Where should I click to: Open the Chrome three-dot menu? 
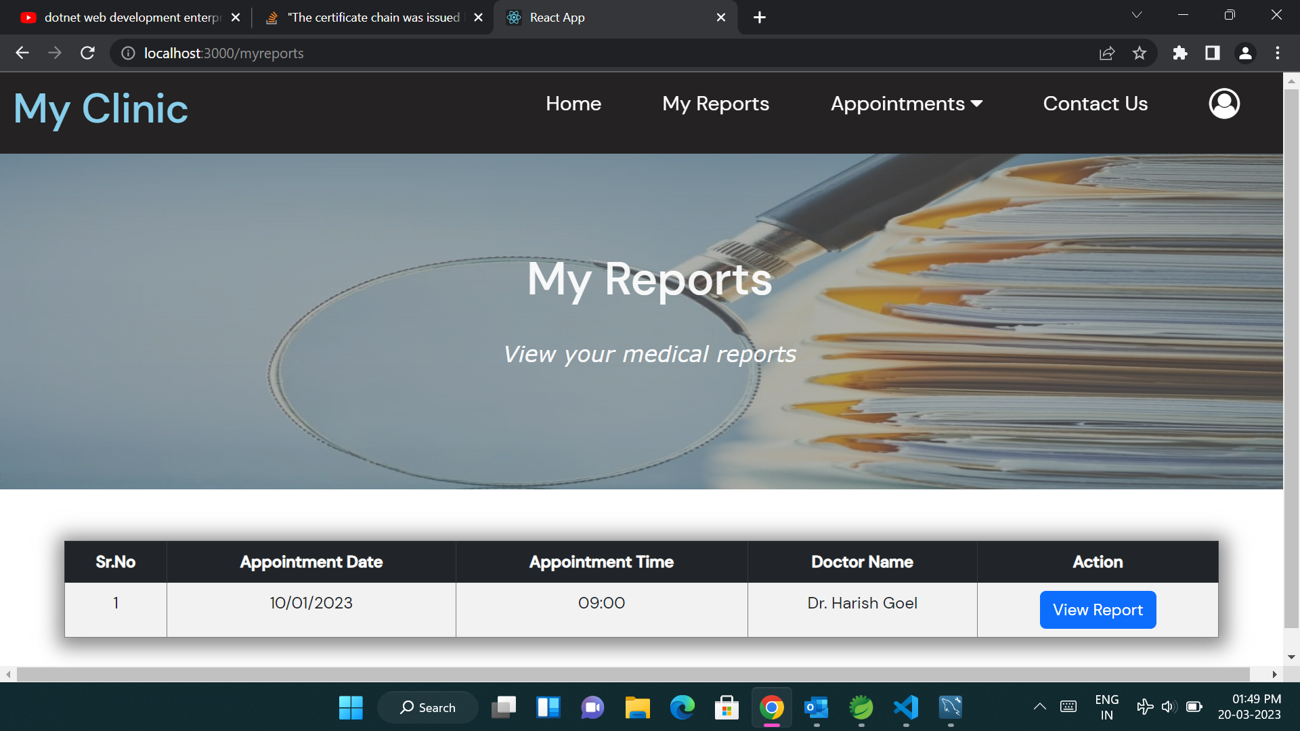click(x=1278, y=53)
